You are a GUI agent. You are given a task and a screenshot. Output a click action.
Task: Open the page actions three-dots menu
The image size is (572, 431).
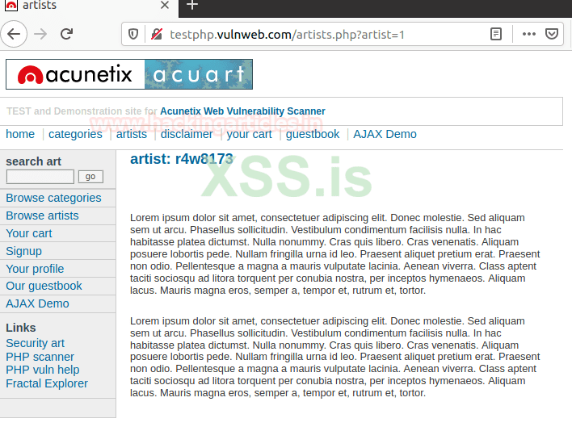(529, 34)
